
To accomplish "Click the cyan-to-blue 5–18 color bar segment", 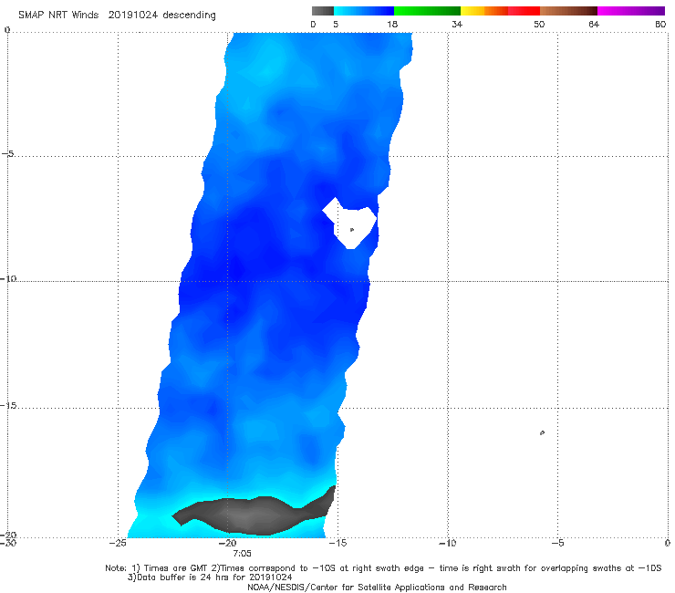I will 364,11.
